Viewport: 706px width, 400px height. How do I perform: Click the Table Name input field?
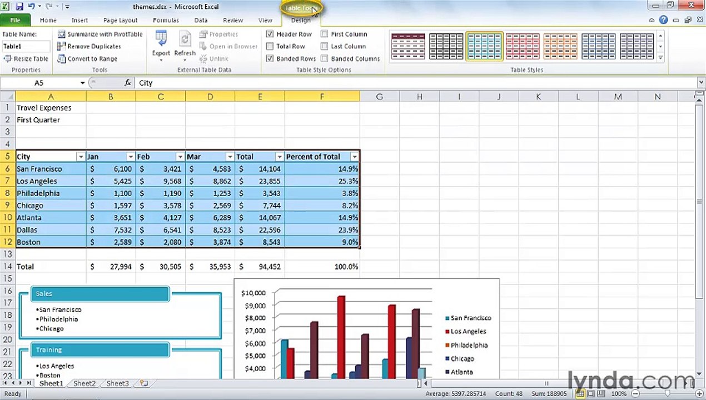tap(26, 47)
